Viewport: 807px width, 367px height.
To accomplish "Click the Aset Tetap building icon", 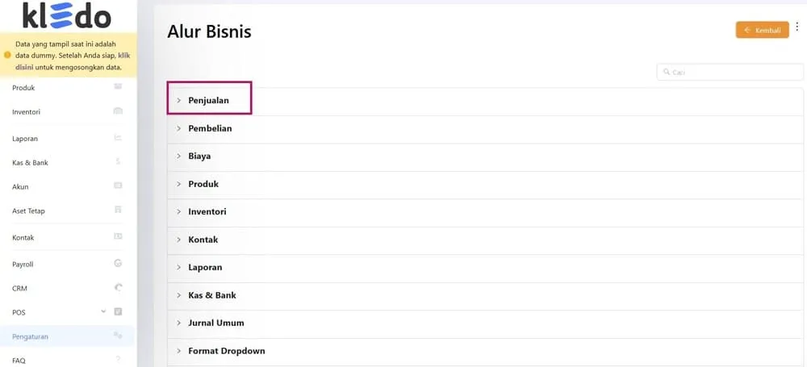I will [118, 211].
